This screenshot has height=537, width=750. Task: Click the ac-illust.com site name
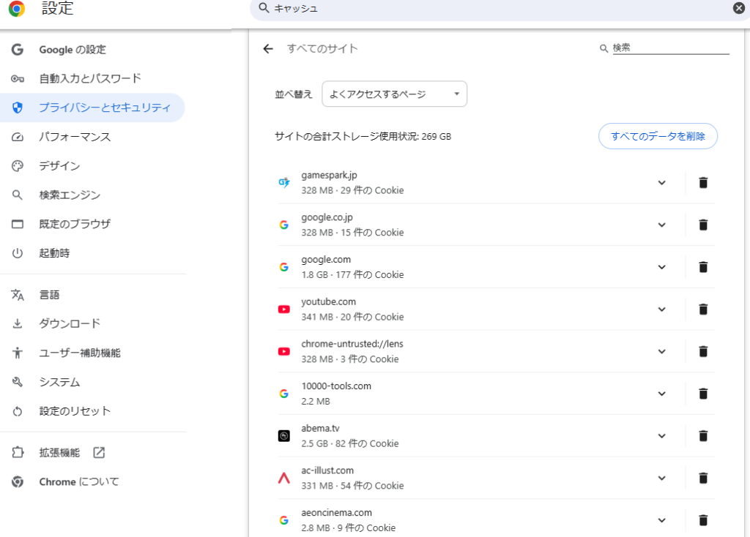pos(327,470)
